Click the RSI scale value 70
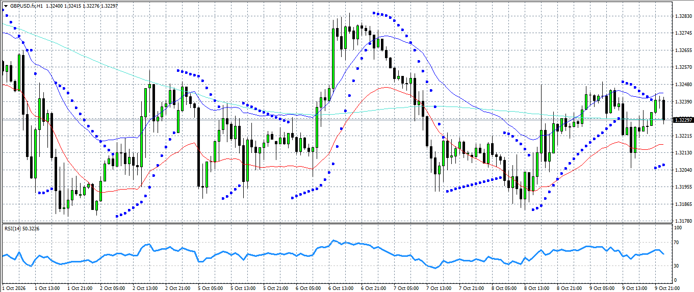The image size is (694, 292). point(677,243)
